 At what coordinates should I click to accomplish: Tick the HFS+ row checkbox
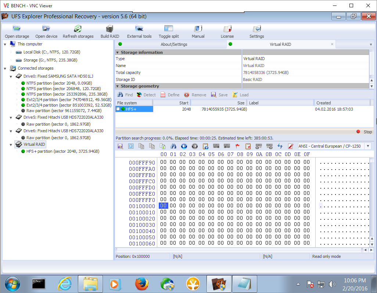[x=118, y=109]
